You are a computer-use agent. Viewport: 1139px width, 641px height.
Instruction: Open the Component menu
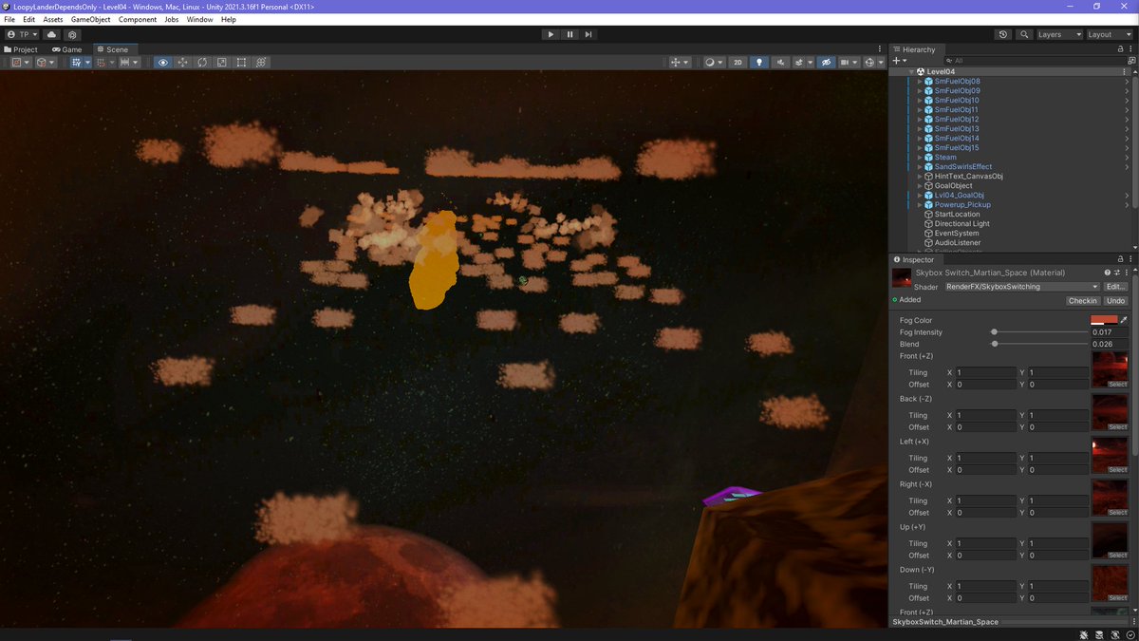pyautogui.click(x=138, y=19)
